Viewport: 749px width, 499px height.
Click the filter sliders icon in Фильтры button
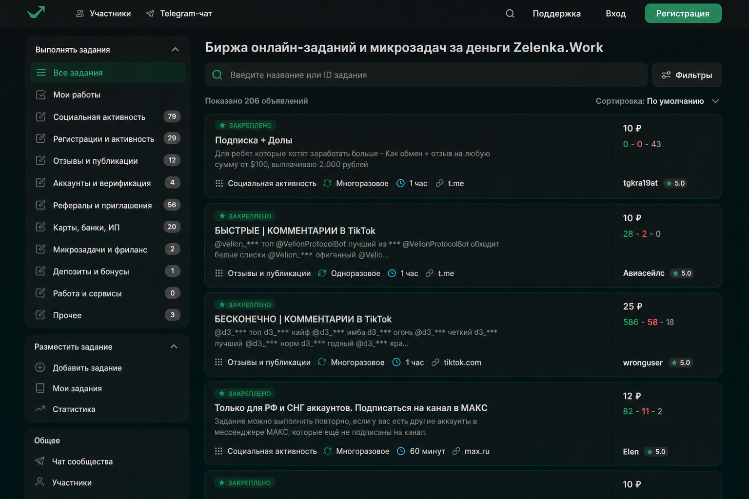pyautogui.click(x=666, y=75)
